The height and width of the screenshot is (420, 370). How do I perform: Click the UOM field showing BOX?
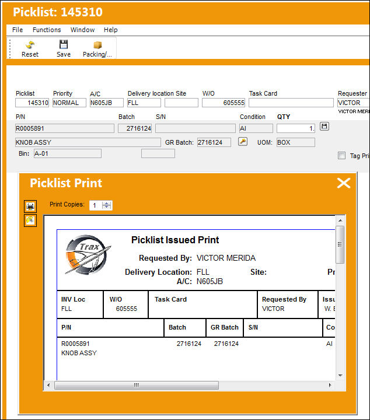(x=296, y=142)
